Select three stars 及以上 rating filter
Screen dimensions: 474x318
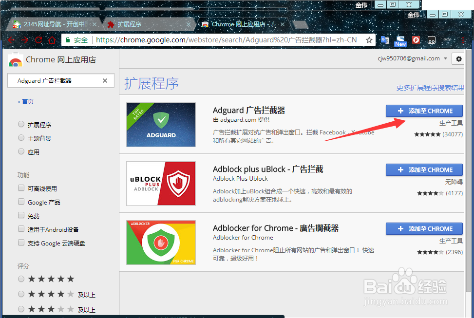pos(21,309)
